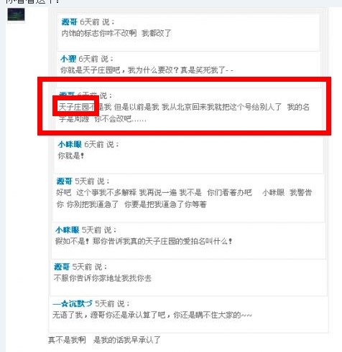The width and height of the screenshot is (342, 352).
Task: Click bottom reply text '真不是我啊'
Action: [67, 340]
